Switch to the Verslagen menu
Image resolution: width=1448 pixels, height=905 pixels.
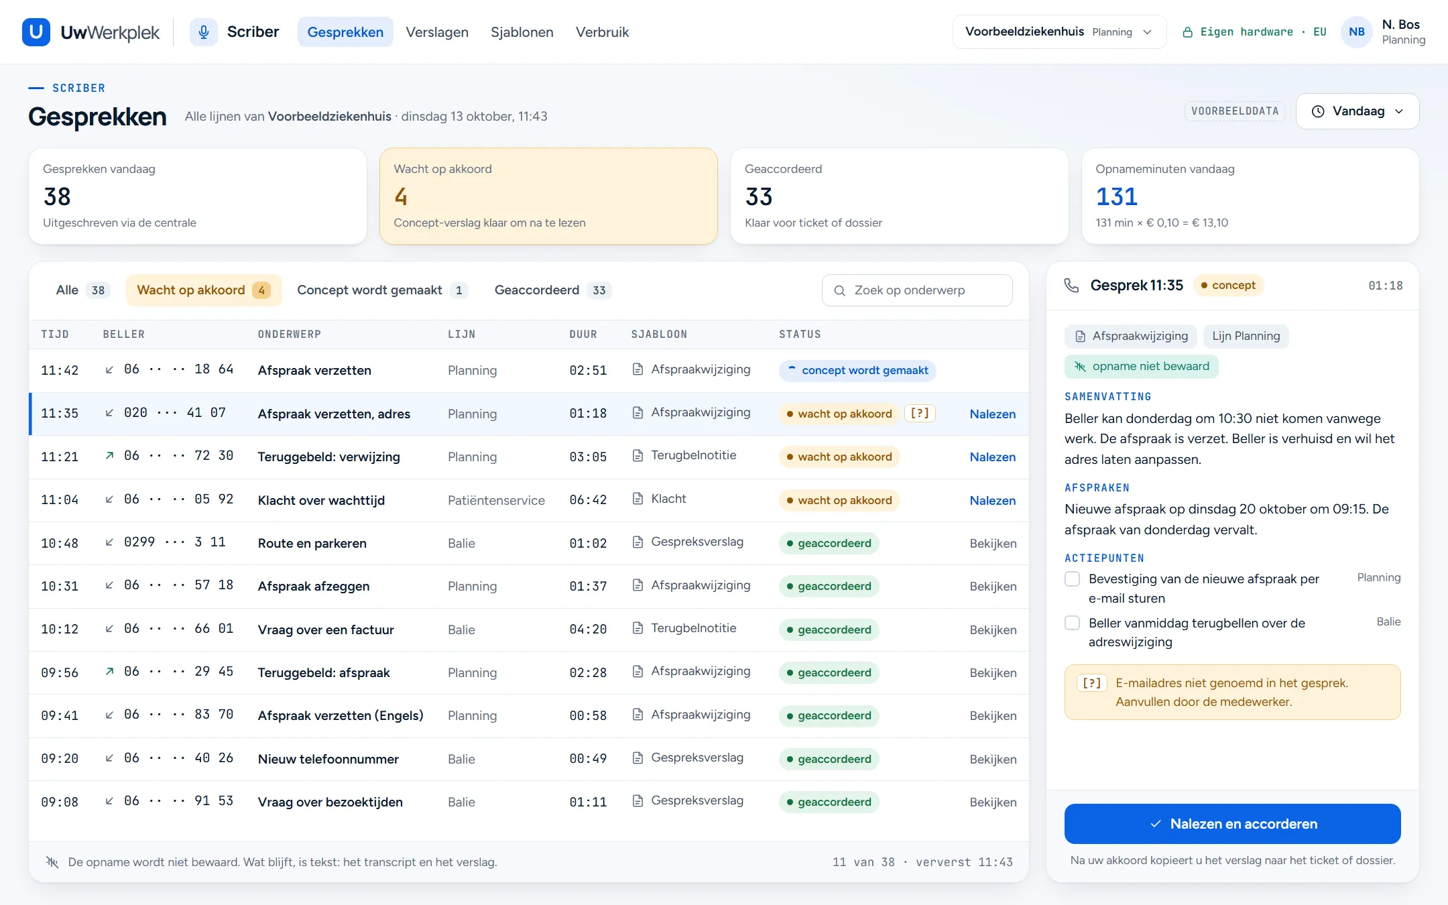[x=437, y=32]
